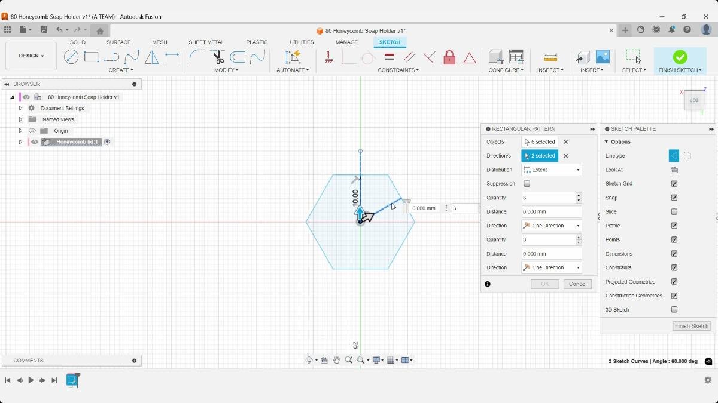Open the data panel grid icon
Image resolution: width=718 pixels, height=403 pixels.
pyautogui.click(x=7, y=30)
